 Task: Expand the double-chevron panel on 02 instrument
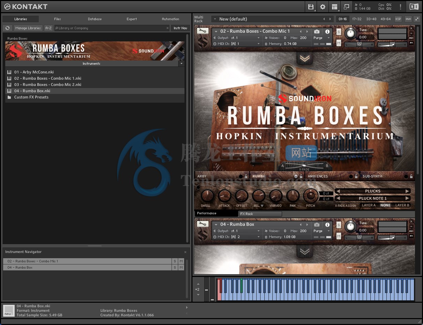[x=305, y=59]
